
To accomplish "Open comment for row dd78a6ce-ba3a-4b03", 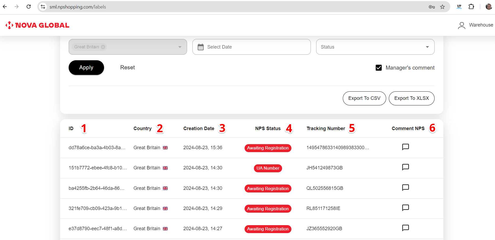I will pyautogui.click(x=405, y=147).
